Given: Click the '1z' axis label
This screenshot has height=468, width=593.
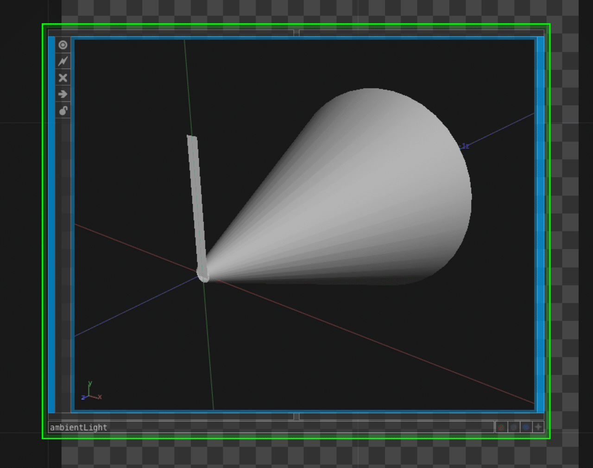Looking at the screenshot, I should 465,146.
